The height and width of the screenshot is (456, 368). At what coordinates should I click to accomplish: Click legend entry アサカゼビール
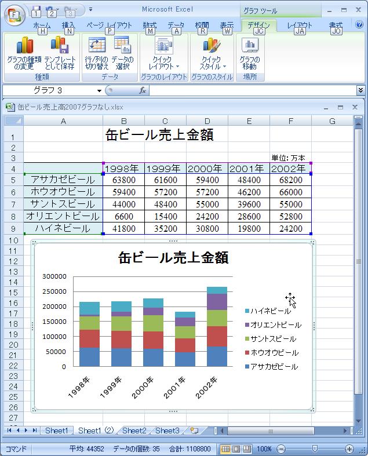pyautogui.click(x=271, y=367)
